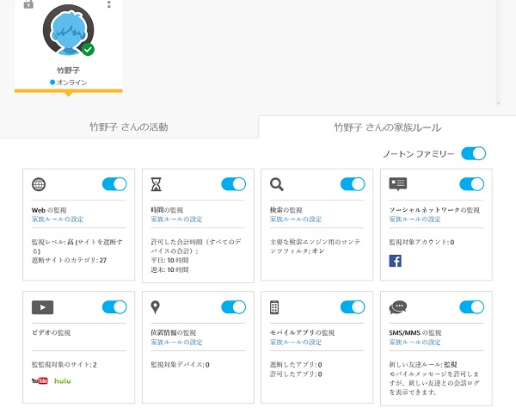Click the ビデオの監視 heading

click(x=51, y=333)
